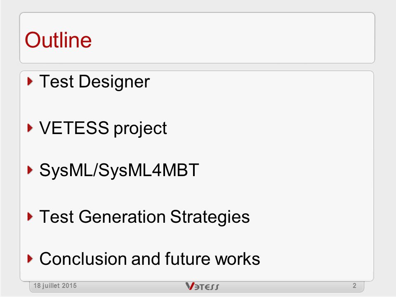Select the Outline slide title

58,40
